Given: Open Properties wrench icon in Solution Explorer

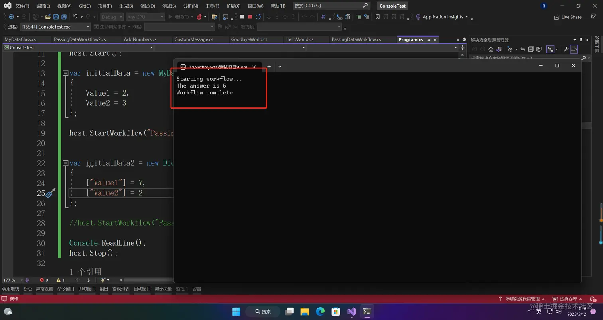Looking at the screenshot, I should coord(566,49).
